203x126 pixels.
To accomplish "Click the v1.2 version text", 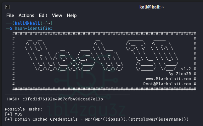I will click(186, 69).
